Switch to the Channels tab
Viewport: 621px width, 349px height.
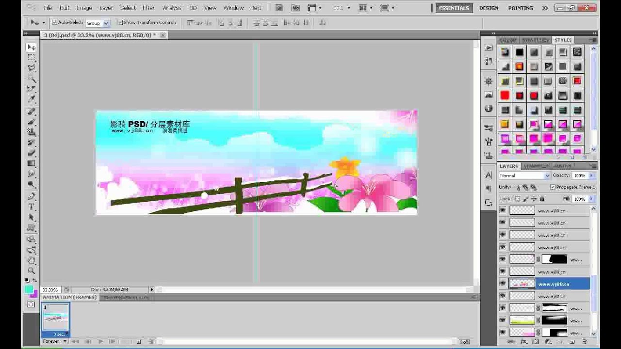(536, 166)
